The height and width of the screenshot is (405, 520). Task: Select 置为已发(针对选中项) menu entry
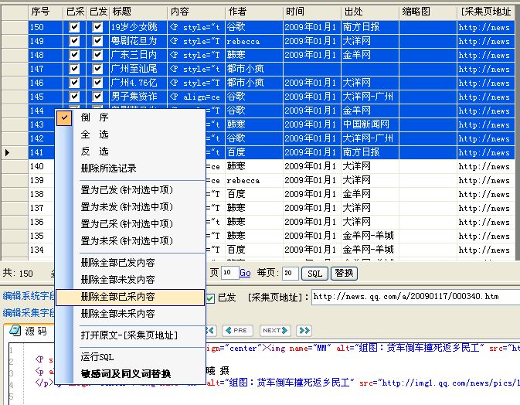(130, 190)
